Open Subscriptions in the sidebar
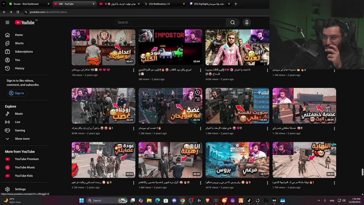Image resolution: width=364 pixels, height=205 pixels. point(24,52)
